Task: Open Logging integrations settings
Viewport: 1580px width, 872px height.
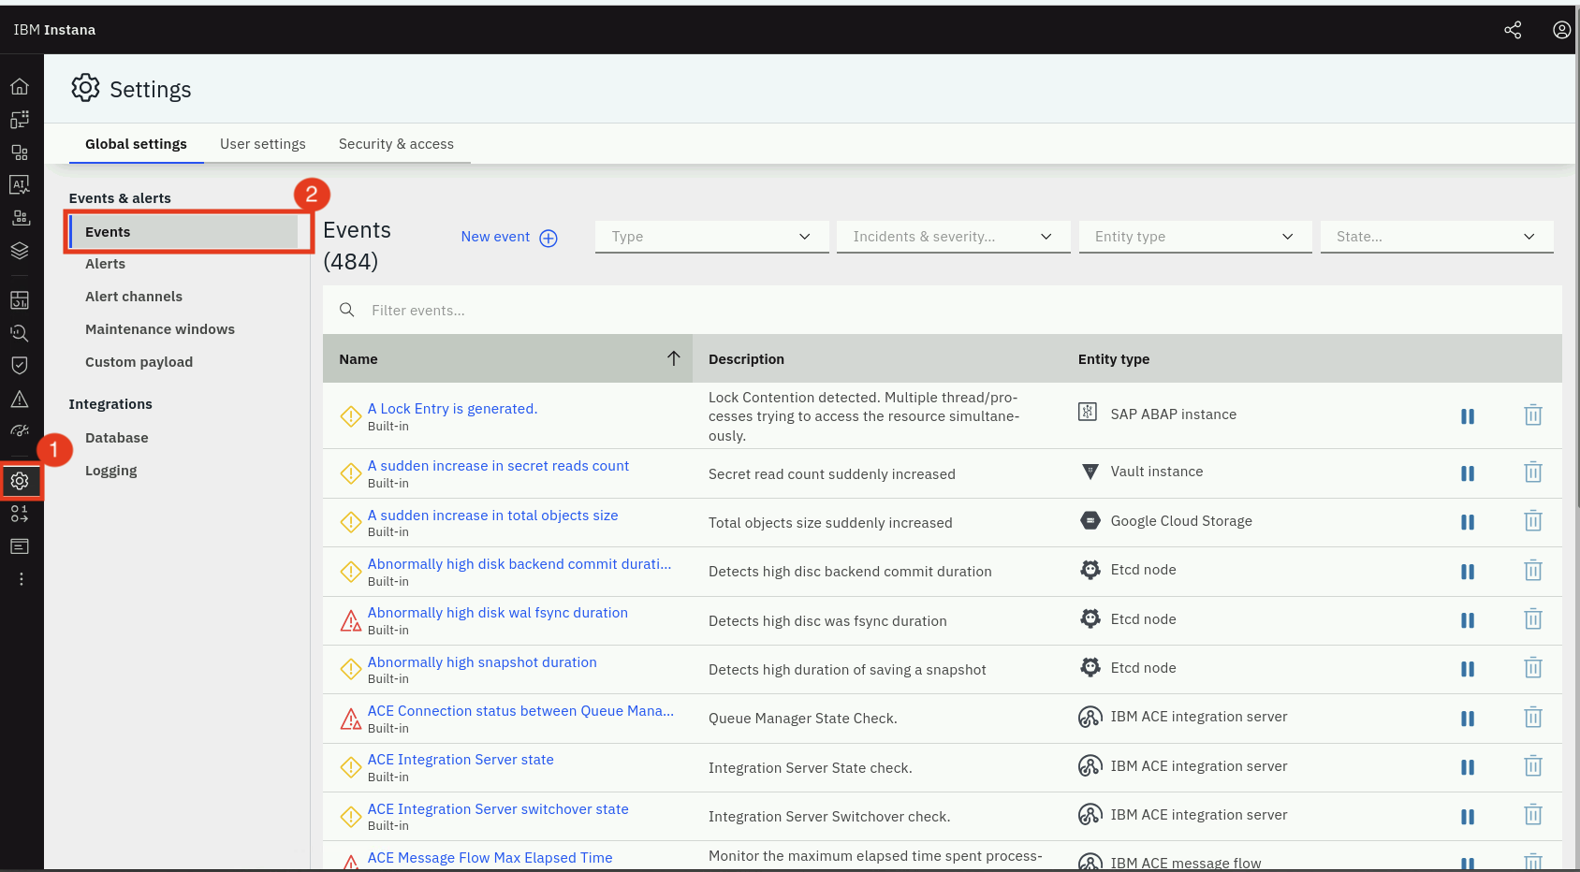Action: [x=111, y=471]
